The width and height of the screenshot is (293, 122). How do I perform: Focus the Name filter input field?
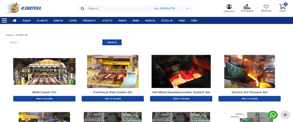[x=54, y=43]
